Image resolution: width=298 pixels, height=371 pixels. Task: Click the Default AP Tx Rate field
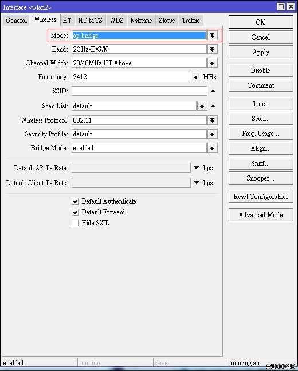(x=131, y=168)
